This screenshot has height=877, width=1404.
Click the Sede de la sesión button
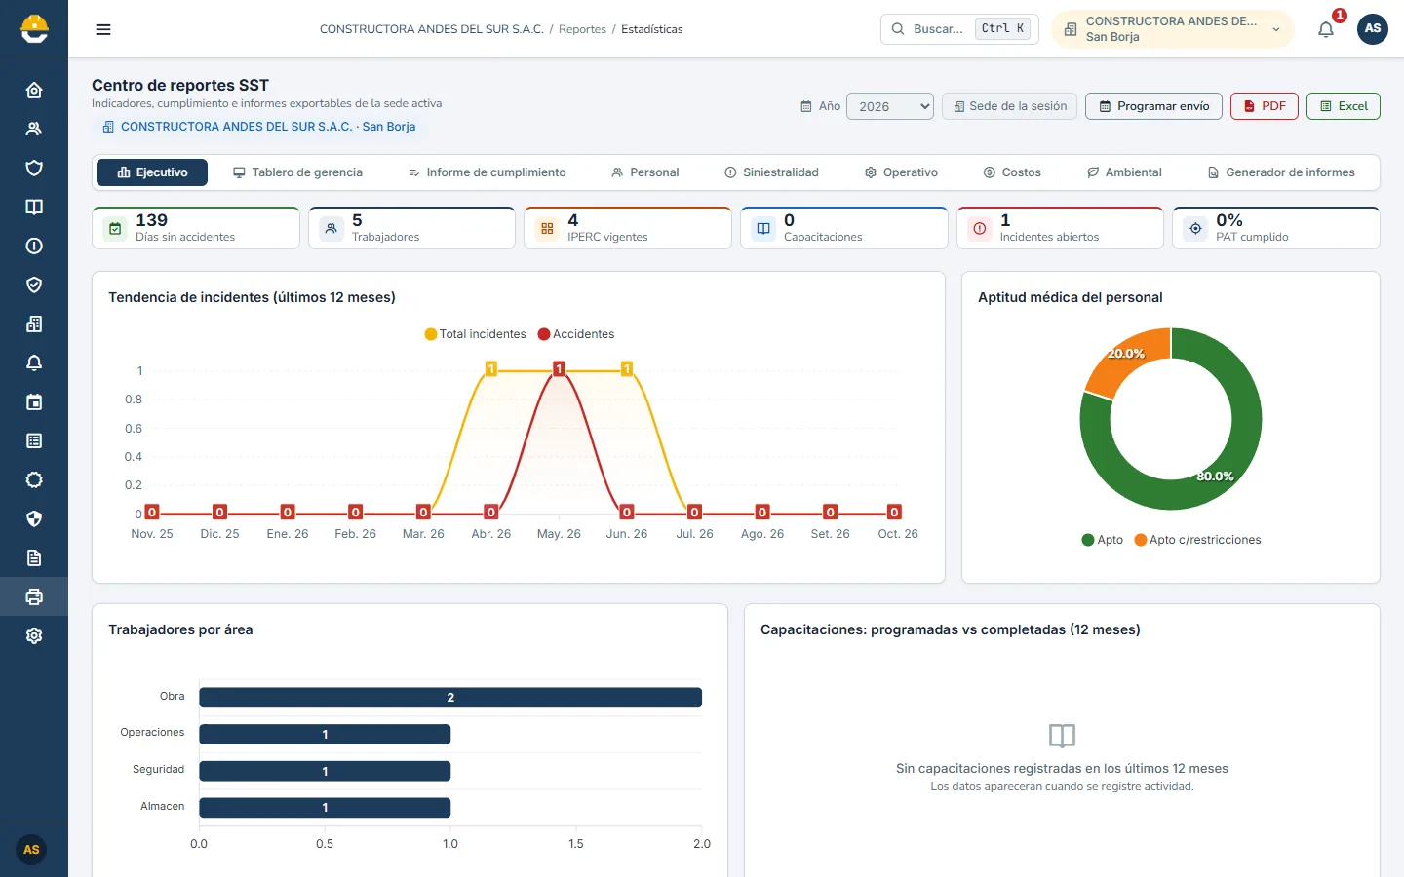pos(1009,106)
